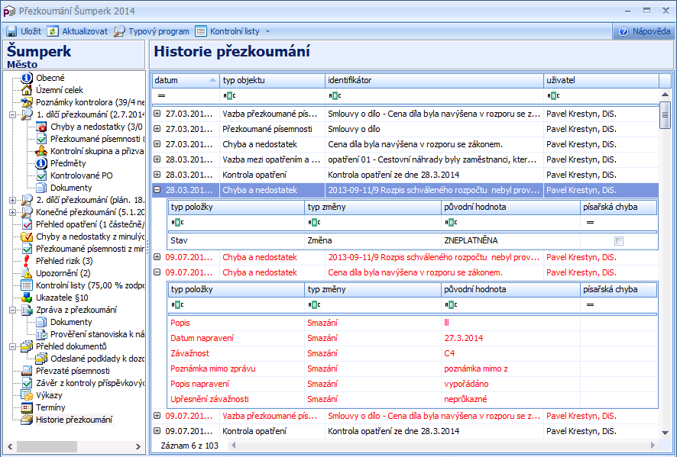Screen dimensions: 677x457
Task: Click the Uložit button label
Action: (x=31, y=31)
